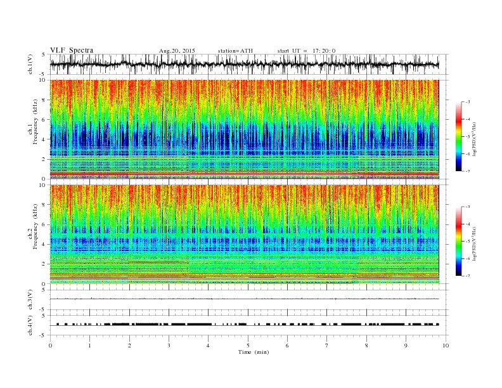
Task: Click the ch.2 spectrogram color scale bar
Action: tap(459, 242)
